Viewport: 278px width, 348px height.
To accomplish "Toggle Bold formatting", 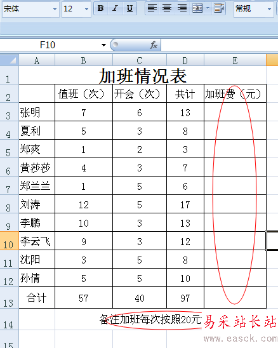I will click(101, 9).
